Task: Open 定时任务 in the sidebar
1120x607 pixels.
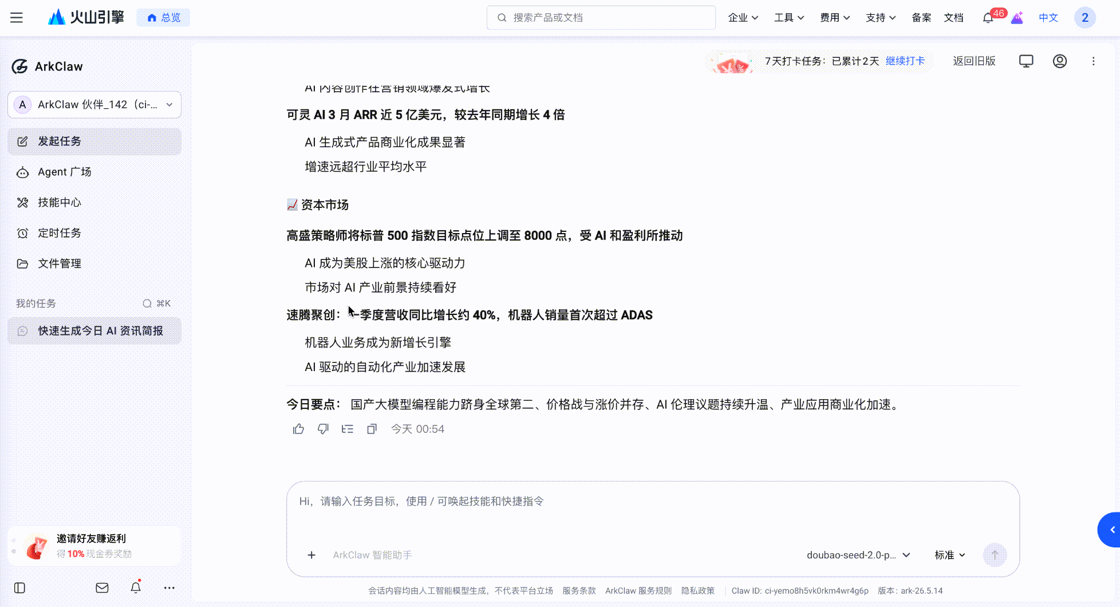Action: click(94, 233)
